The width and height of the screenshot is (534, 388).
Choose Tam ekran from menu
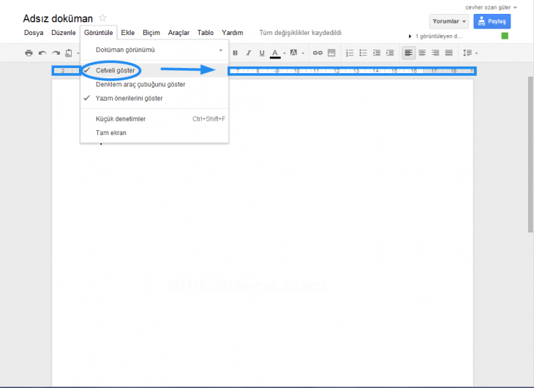[x=154, y=133]
